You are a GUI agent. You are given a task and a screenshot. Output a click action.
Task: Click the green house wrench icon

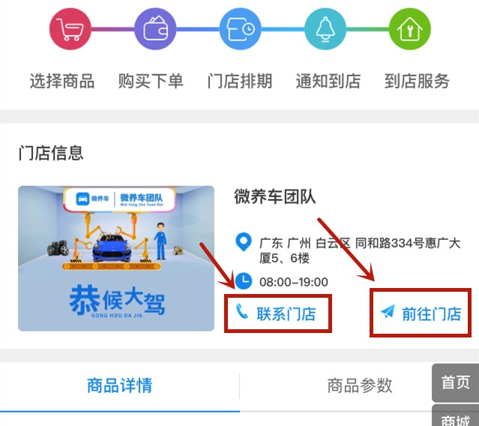coord(410,29)
